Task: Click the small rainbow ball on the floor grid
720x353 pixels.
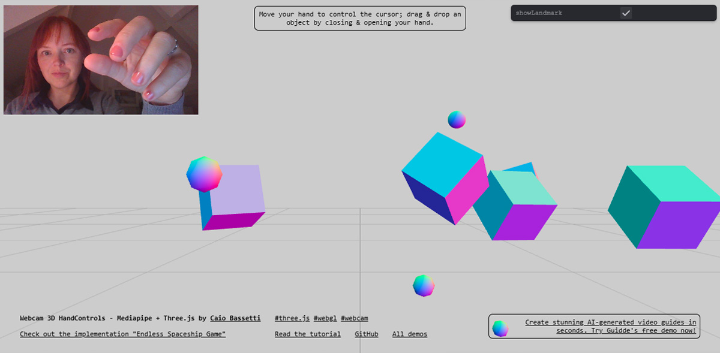Action: (x=424, y=285)
